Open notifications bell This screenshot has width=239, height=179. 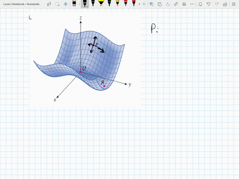(200, 4)
